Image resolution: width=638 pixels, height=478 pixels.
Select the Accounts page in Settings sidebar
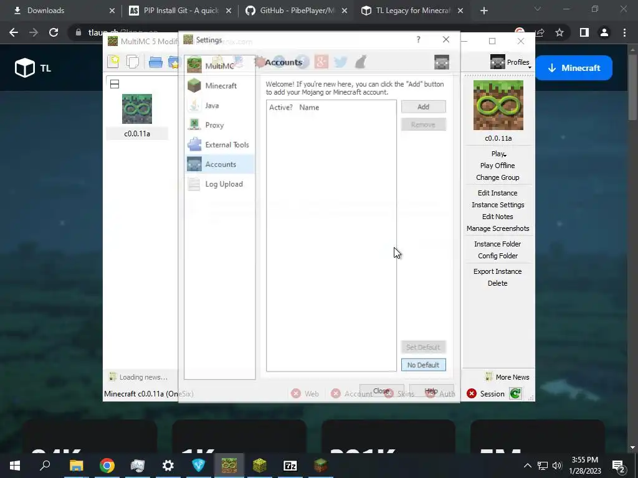coord(220,164)
